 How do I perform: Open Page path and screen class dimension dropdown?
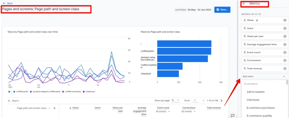click(x=33, y=108)
